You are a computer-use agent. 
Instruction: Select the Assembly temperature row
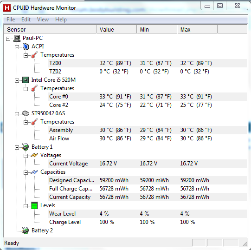coord(147,130)
